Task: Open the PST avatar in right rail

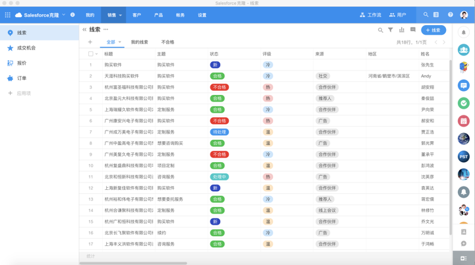Action: point(464,157)
